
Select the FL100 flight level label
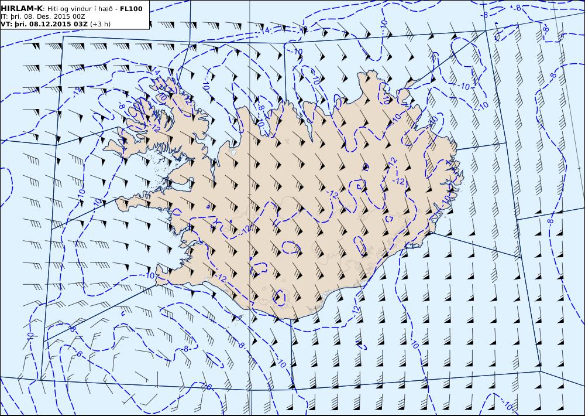(x=131, y=9)
